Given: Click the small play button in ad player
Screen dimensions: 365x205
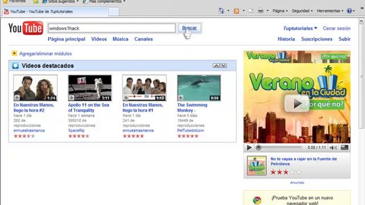Looking at the screenshot, I should [249, 147].
